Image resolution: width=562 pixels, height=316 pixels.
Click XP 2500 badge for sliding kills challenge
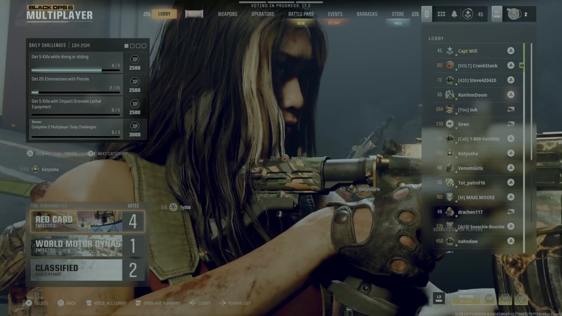(x=135, y=62)
